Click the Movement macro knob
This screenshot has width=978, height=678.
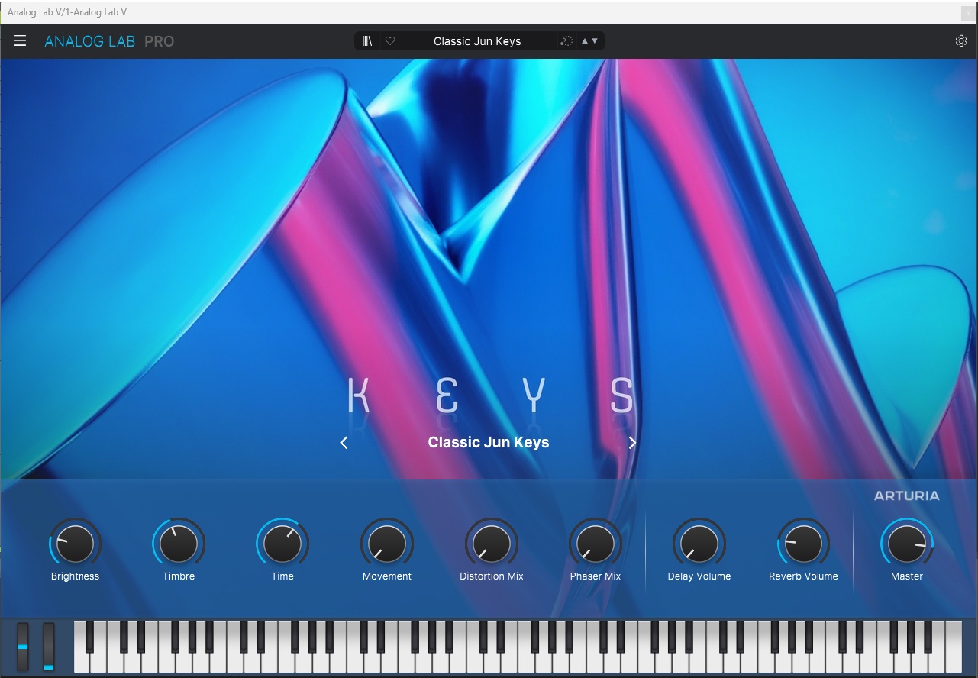tap(386, 544)
